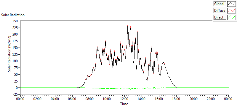This screenshot has height=106, width=237.
Task: Click the 16:00 time axis label
Action: tap(159, 99)
